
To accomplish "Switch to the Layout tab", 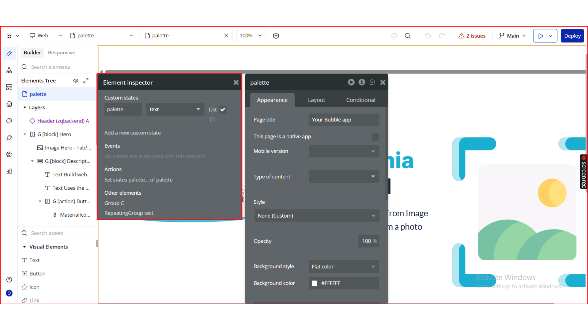I will [316, 100].
